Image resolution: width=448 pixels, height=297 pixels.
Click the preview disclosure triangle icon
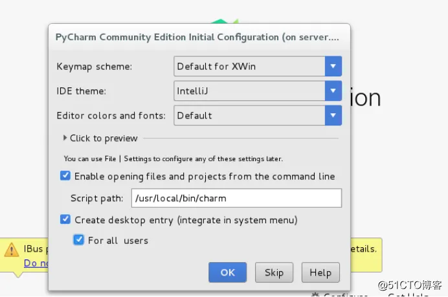point(65,138)
